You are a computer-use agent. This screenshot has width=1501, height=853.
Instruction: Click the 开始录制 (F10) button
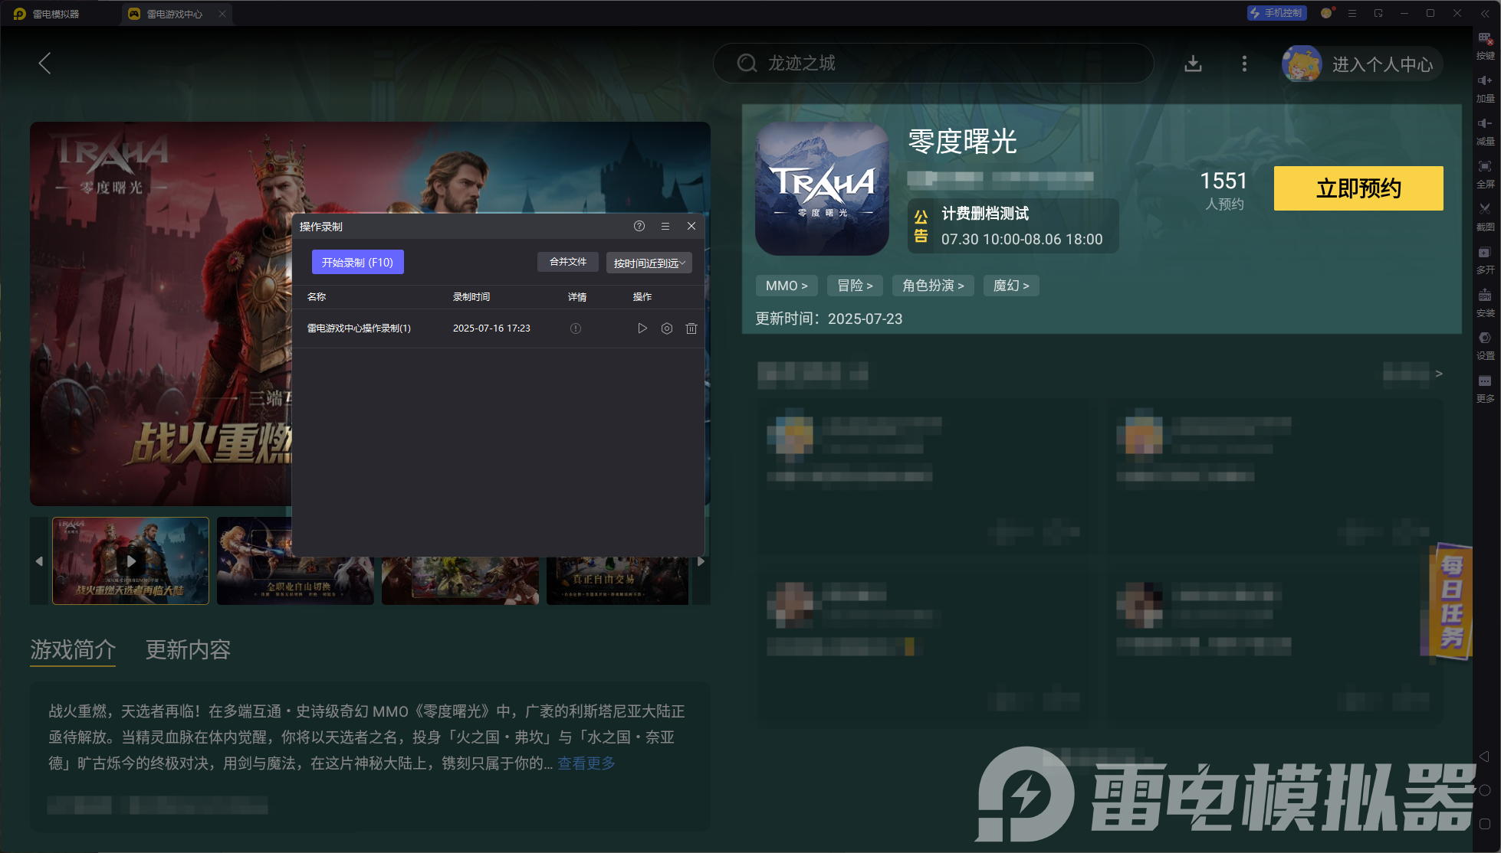pyautogui.click(x=357, y=262)
